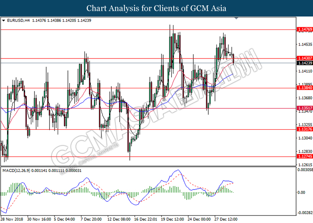This screenshot has width=313, height=223.
Task: Click the 1.12830 price scale value
Action: (305, 152)
